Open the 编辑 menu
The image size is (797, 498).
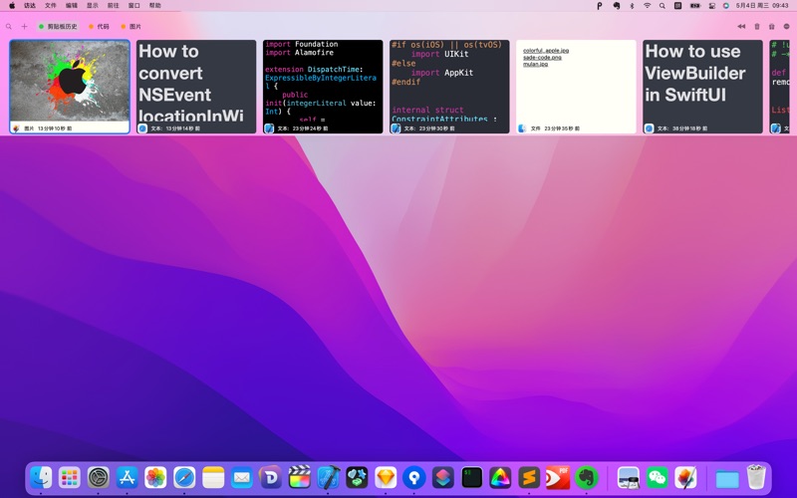72,5
